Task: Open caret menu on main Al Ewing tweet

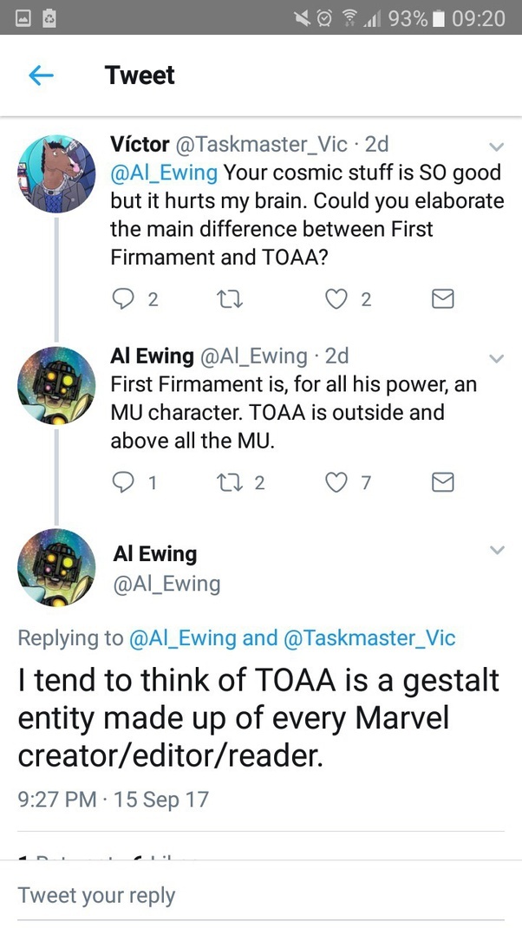Action: coord(497,551)
